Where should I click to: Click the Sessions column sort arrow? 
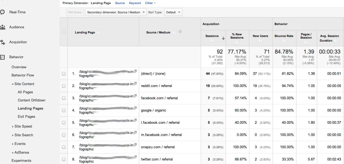point(223,38)
